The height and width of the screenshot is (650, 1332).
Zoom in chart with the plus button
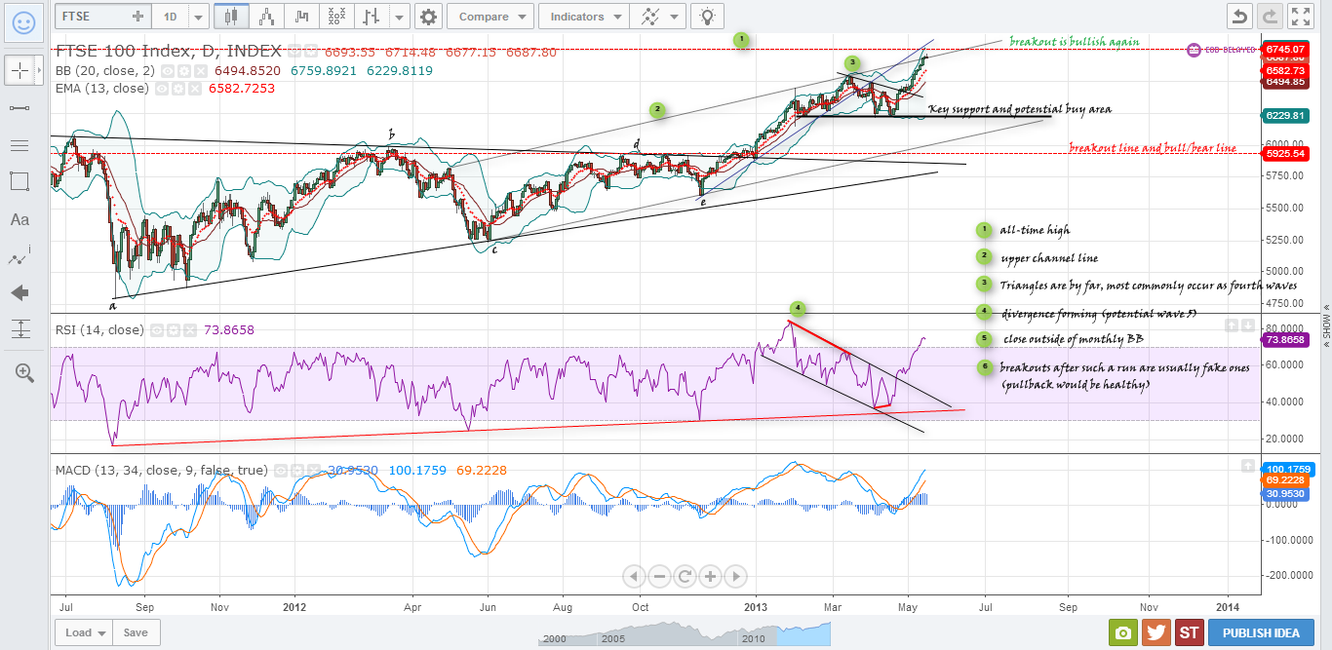[710, 576]
